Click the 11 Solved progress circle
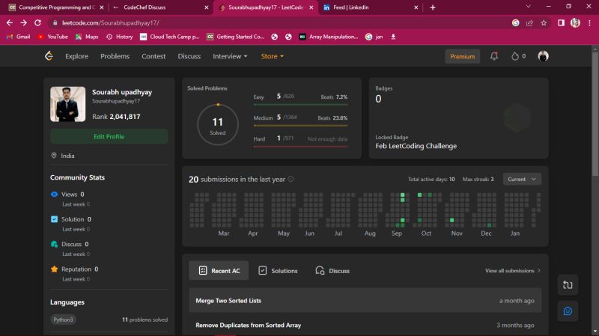599x336 pixels. pos(218,125)
